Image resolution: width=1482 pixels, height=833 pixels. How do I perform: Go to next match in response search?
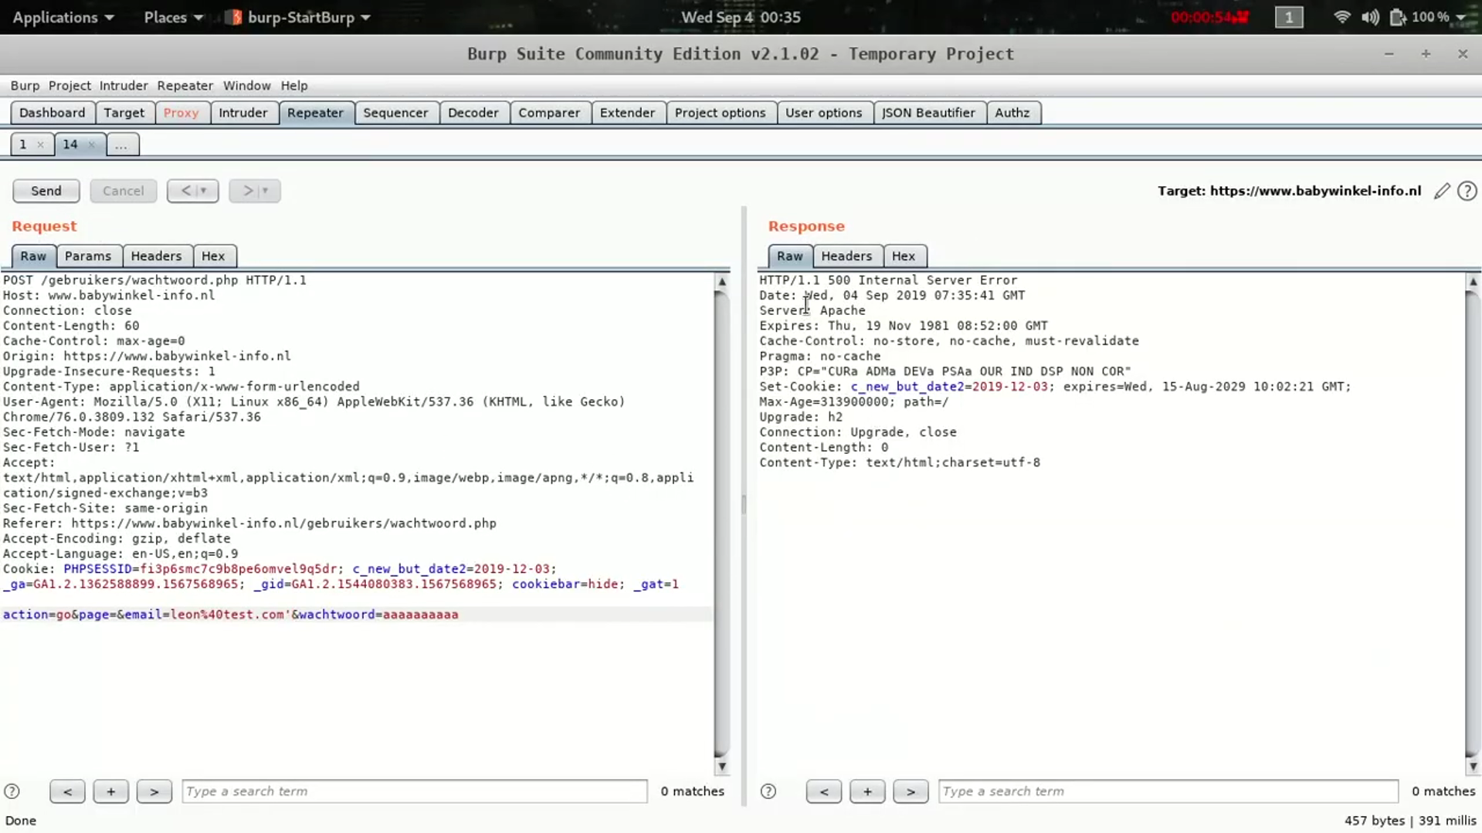(910, 791)
